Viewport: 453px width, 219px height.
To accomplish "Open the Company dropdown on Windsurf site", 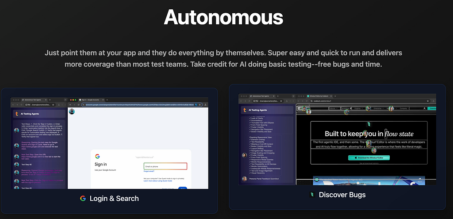I will pyautogui.click(x=405, y=108).
